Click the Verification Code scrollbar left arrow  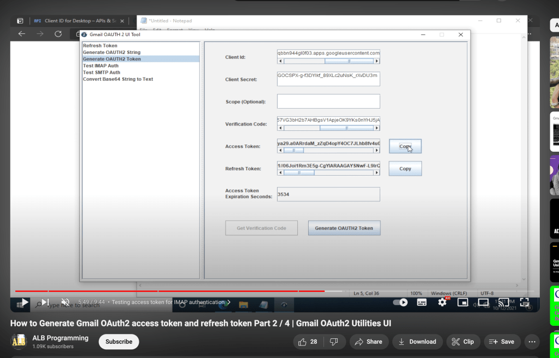(281, 128)
